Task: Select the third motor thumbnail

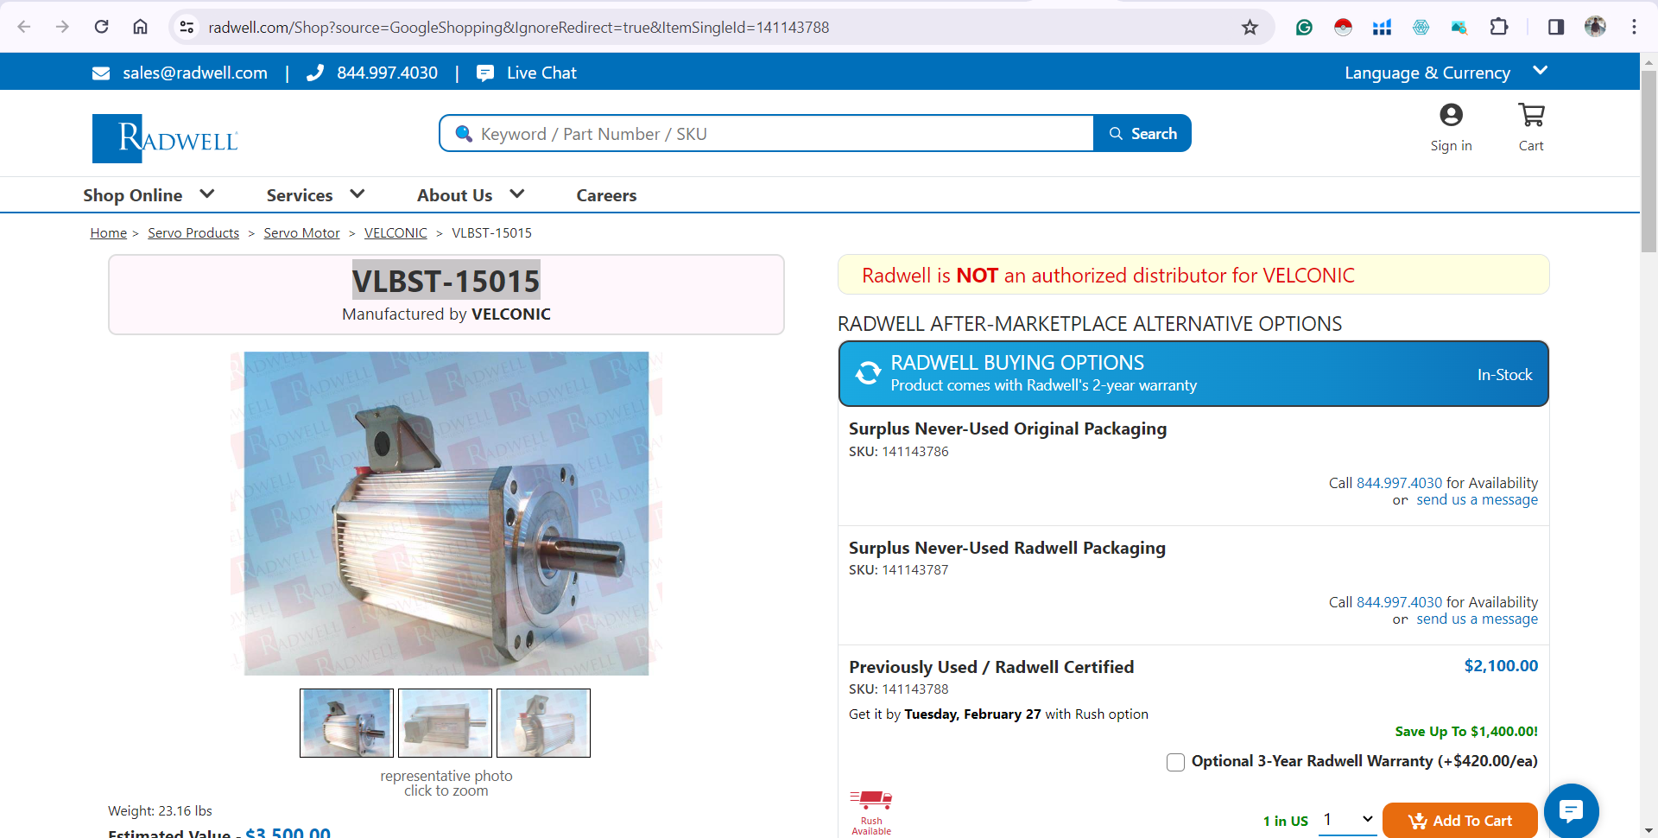Action: [x=543, y=723]
